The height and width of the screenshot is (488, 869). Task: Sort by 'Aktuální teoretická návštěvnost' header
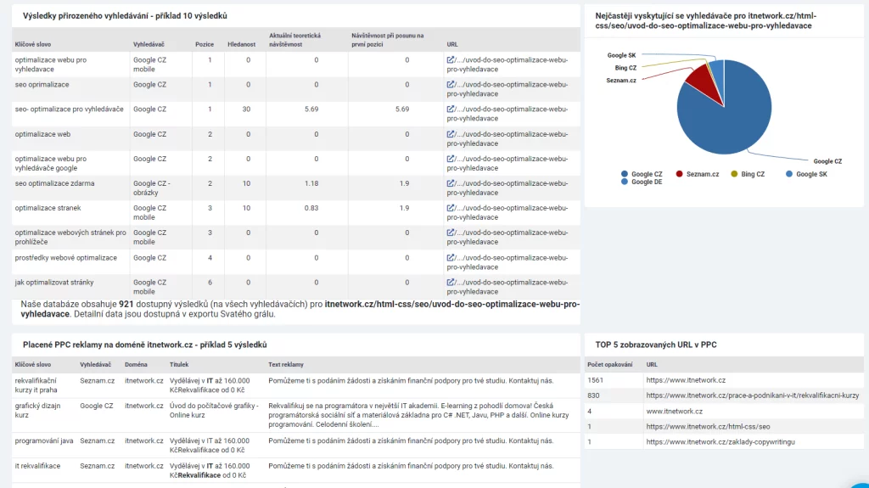294,40
